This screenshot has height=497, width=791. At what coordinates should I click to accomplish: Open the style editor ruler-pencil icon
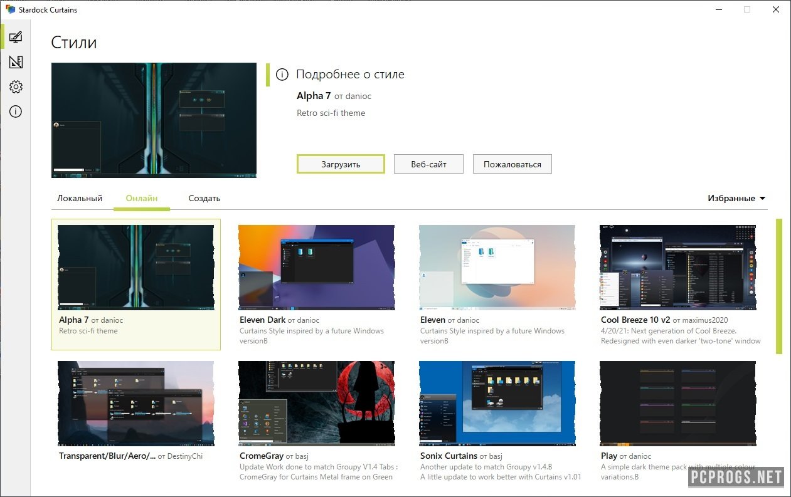click(x=16, y=62)
